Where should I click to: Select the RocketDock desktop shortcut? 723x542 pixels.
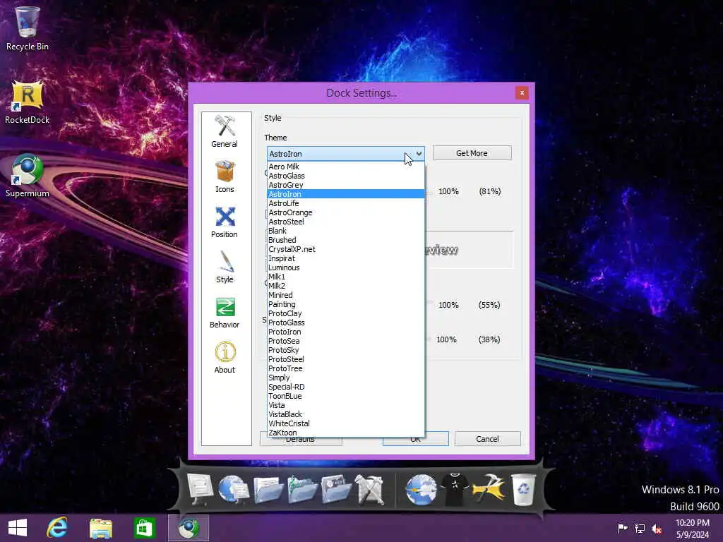click(x=28, y=102)
